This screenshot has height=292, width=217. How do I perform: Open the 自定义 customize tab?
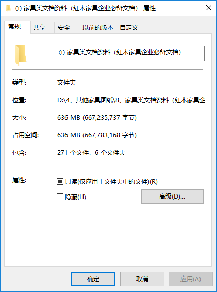click(128, 28)
